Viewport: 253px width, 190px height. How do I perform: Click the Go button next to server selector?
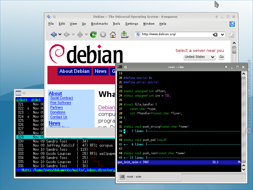(222, 57)
